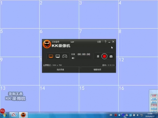Pause the recording
The height and width of the screenshot is (118, 158).
98,56
